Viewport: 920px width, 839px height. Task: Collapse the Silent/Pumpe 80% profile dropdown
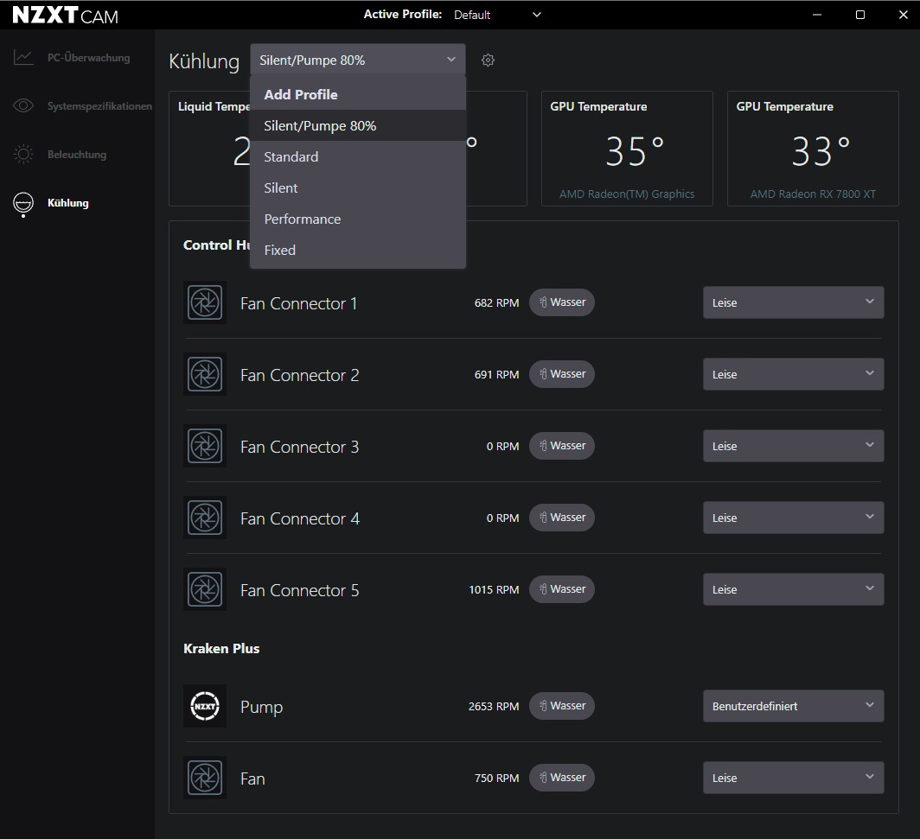[358, 60]
